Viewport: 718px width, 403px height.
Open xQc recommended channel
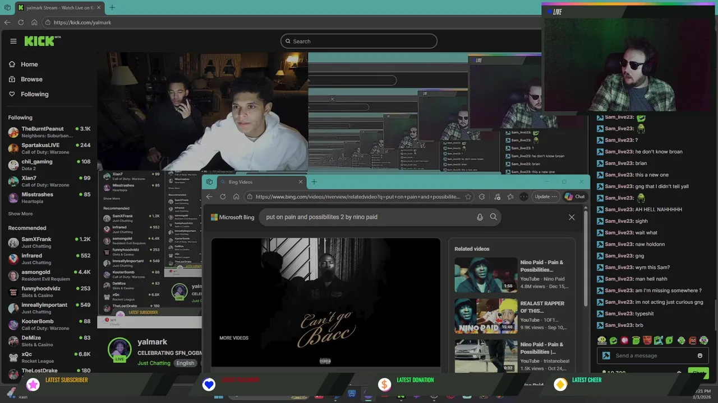49,357
